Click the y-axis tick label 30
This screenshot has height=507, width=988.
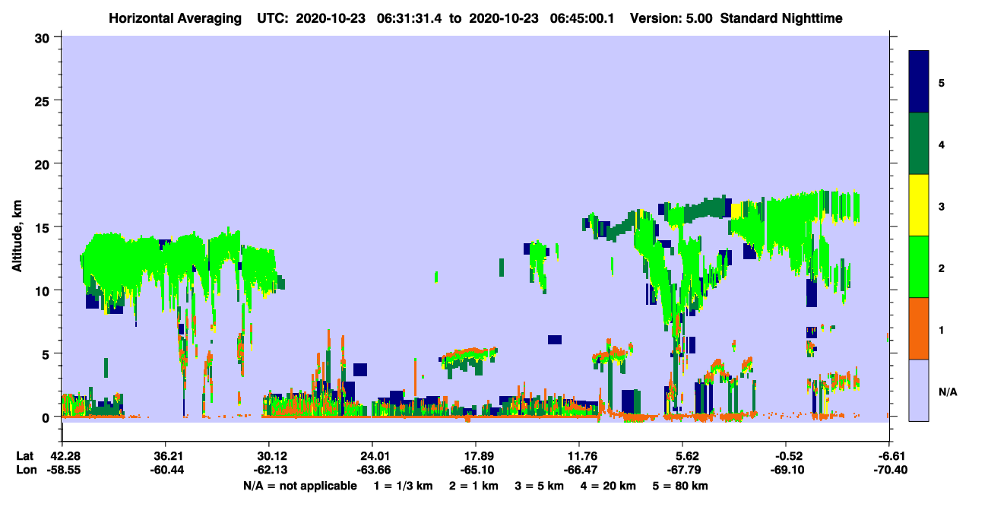click(x=44, y=37)
